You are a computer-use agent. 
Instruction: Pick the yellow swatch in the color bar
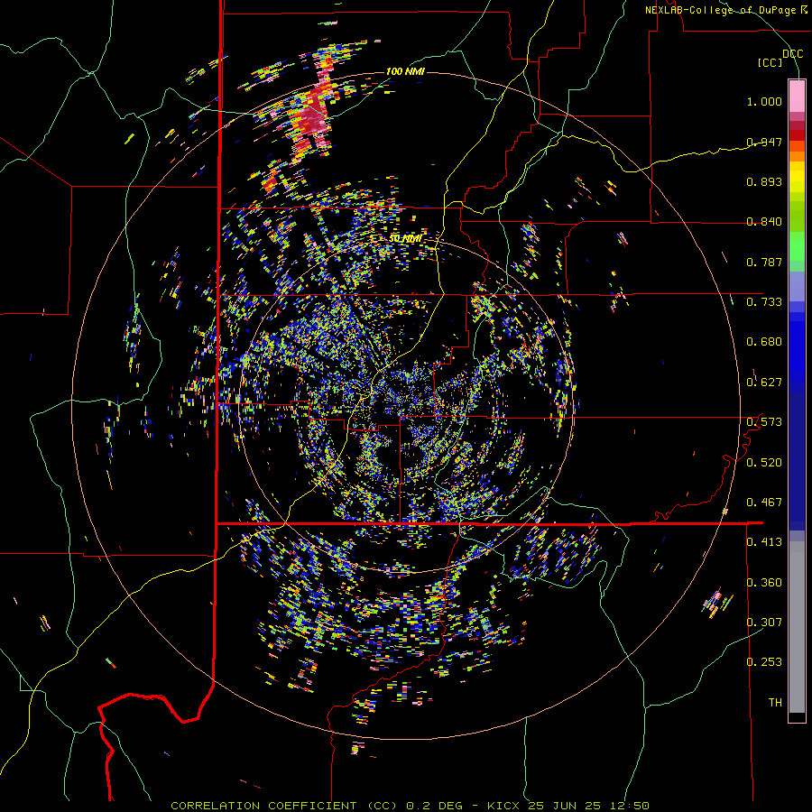tap(797, 177)
